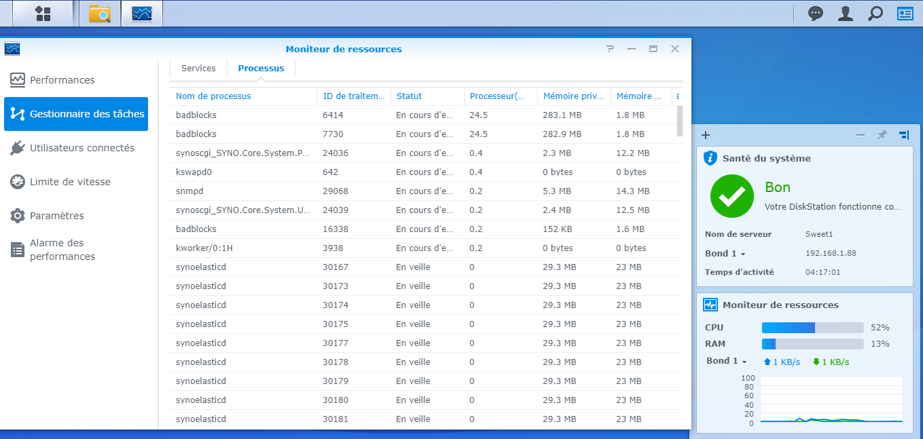Image resolution: width=923 pixels, height=439 pixels.
Task: Open File Station from the taskbar
Action: pyautogui.click(x=100, y=14)
